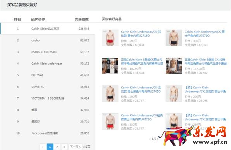Go to page 2 of brand list
The width and height of the screenshot is (231, 150).
tap(57, 147)
